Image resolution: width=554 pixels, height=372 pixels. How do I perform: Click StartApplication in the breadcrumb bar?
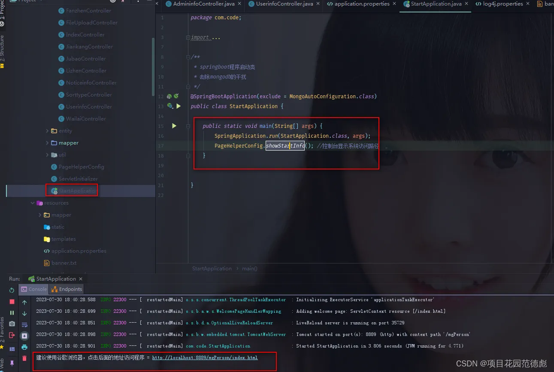point(212,269)
